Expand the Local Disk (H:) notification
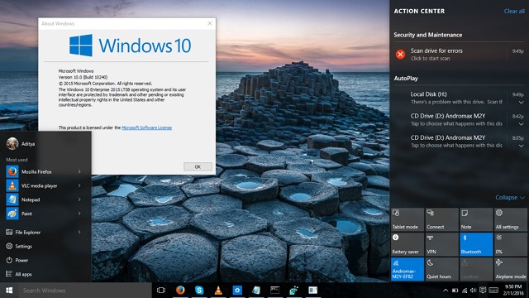 [522, 103]
